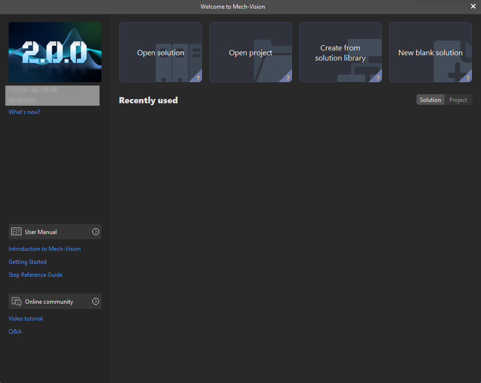Viewport: 481px width, 383px height.
Task: Open Introduction to Mech-Vision link
Action: (45, 249)
